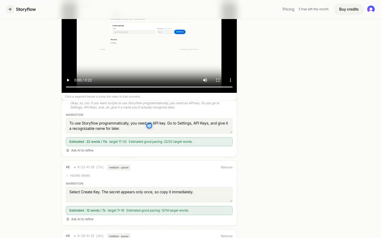Open the user profile avatar

pos(371,9)
